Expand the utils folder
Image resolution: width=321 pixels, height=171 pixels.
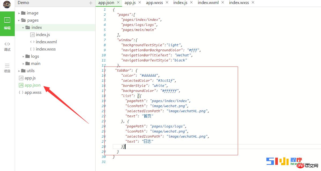tap(19, 71)
